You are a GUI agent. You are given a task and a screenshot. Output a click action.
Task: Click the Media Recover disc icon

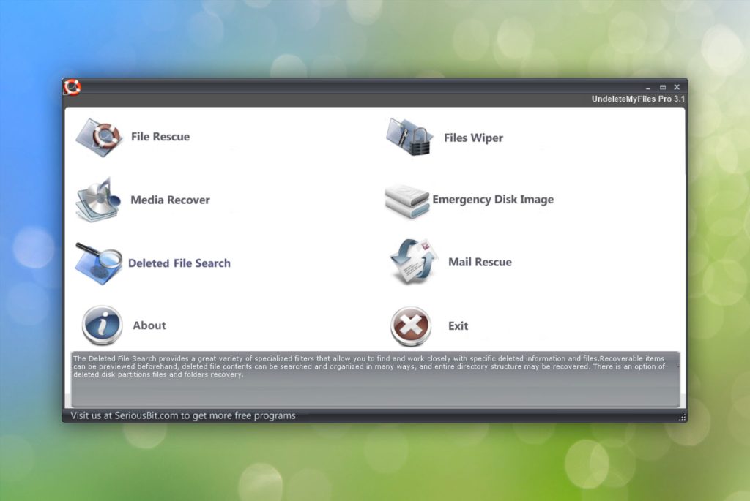click(x=97, y=199)
